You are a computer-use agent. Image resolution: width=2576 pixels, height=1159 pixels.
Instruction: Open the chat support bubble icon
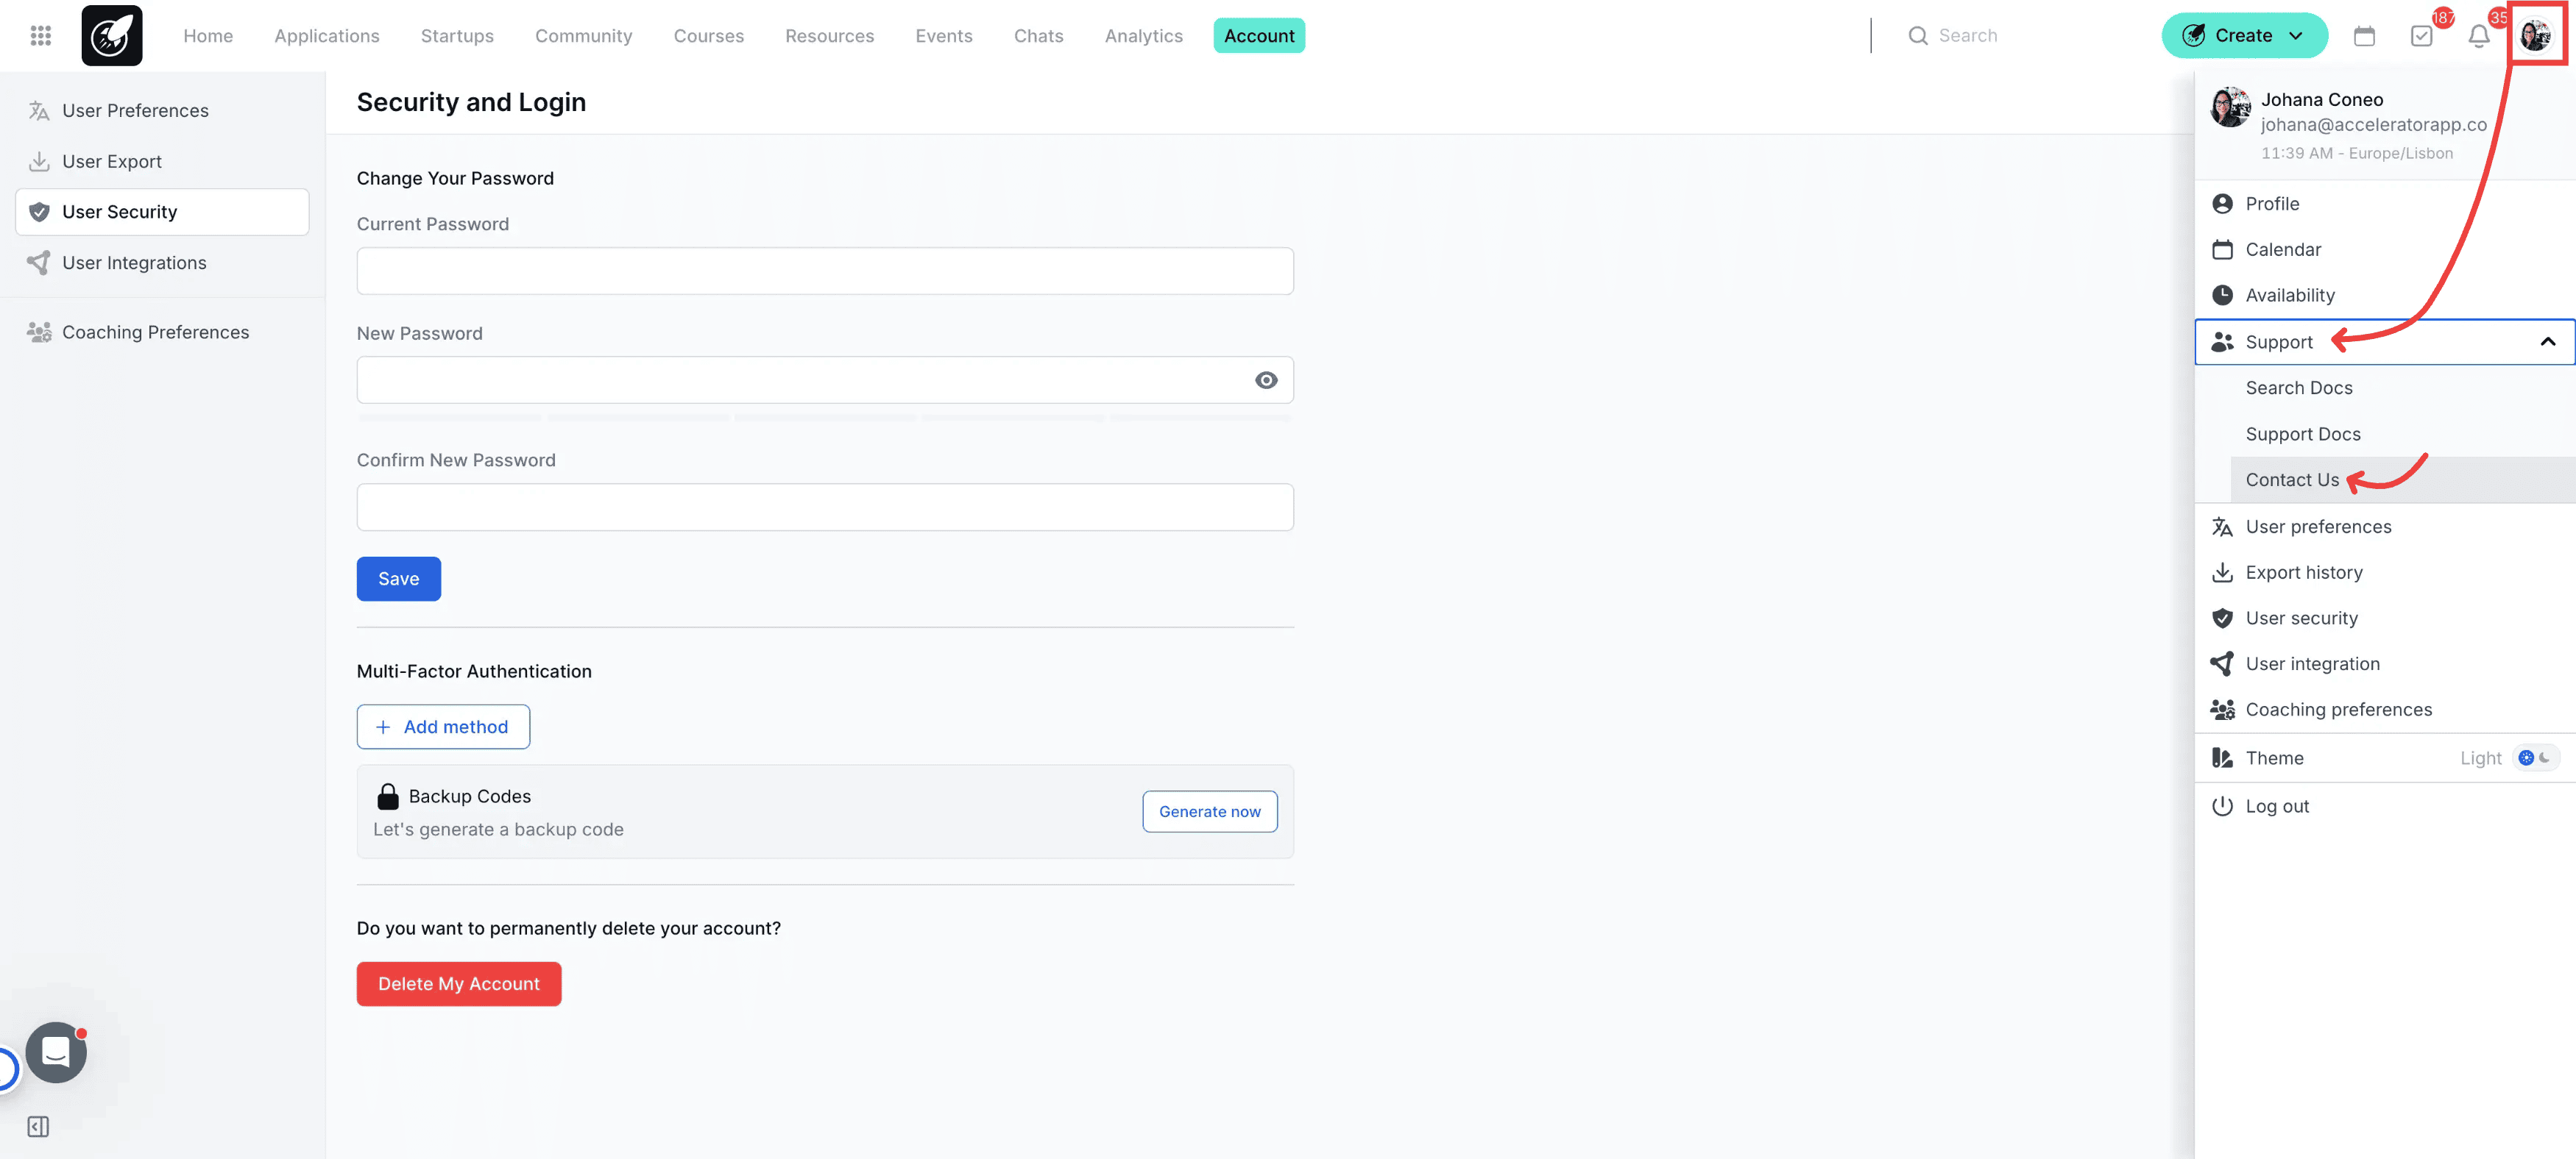coord(56,1051)
